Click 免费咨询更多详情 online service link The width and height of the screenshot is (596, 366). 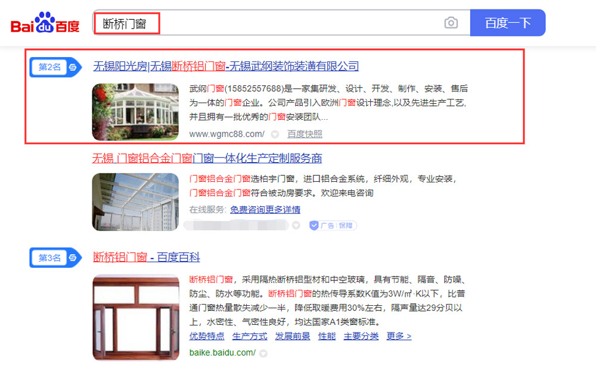[265, 209]
